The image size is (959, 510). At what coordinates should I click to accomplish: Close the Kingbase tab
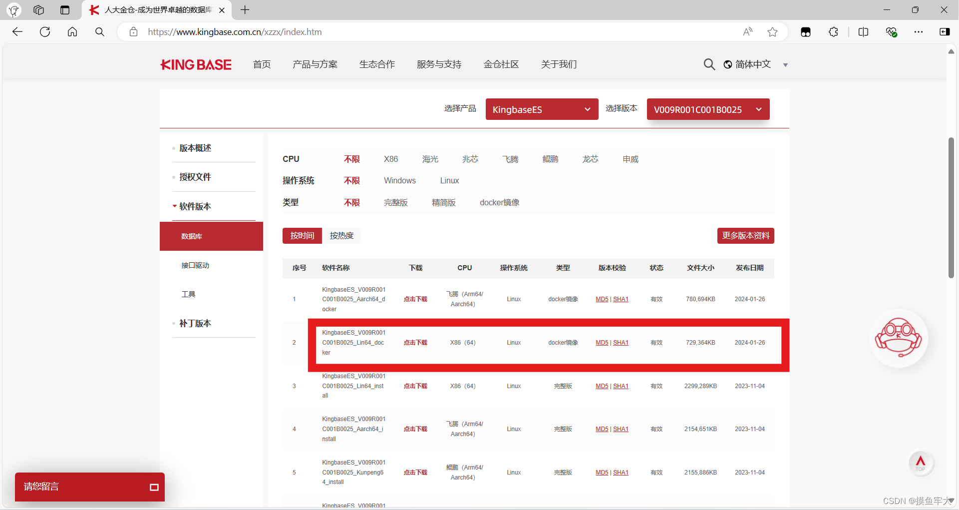222,10
